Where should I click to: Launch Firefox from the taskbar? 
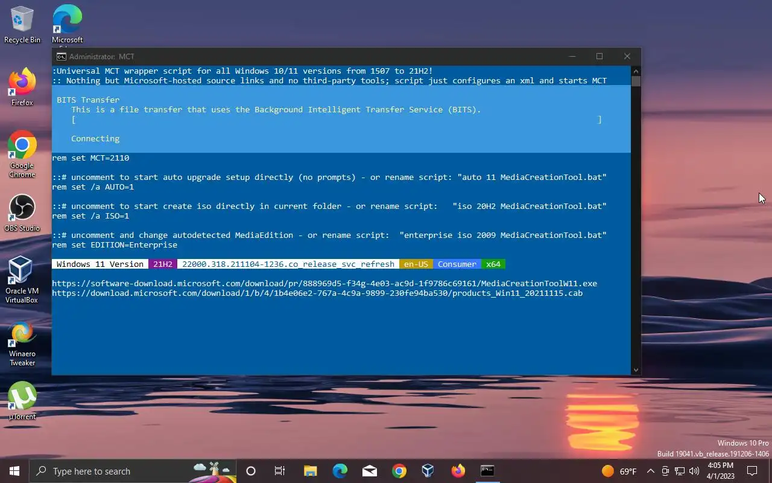(x=458, y=471)
